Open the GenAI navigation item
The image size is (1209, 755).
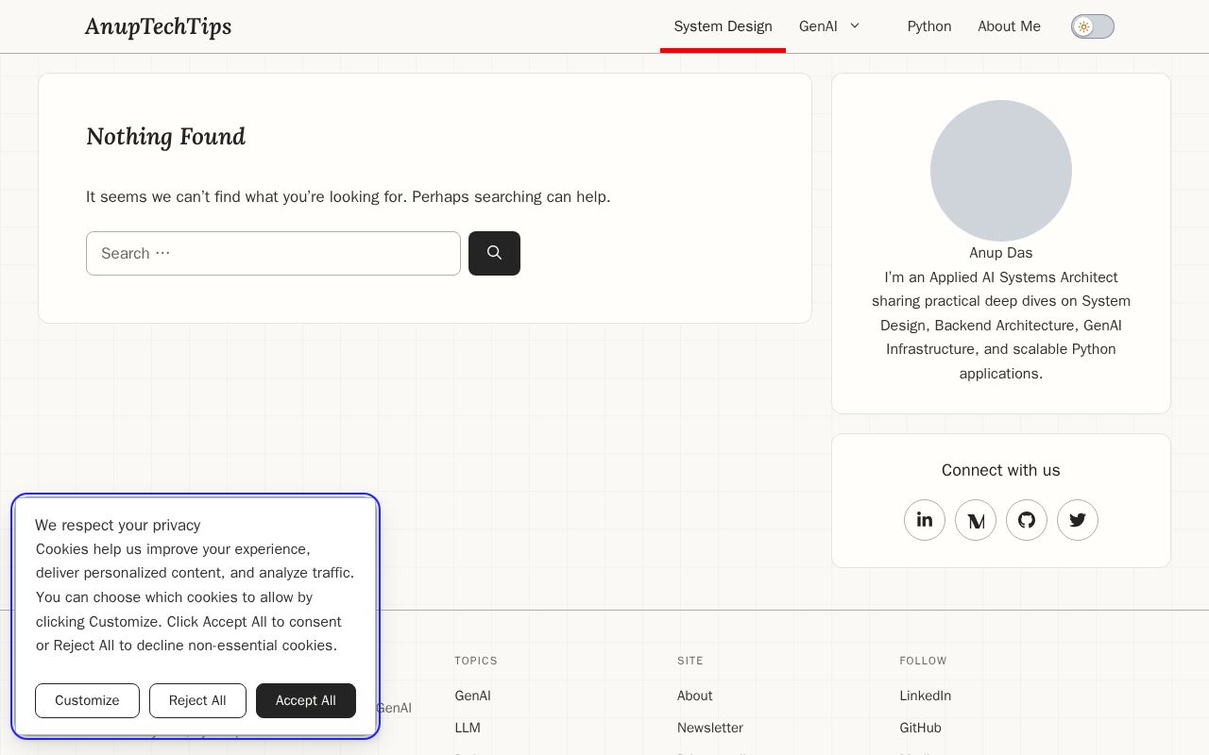[818, 26]
